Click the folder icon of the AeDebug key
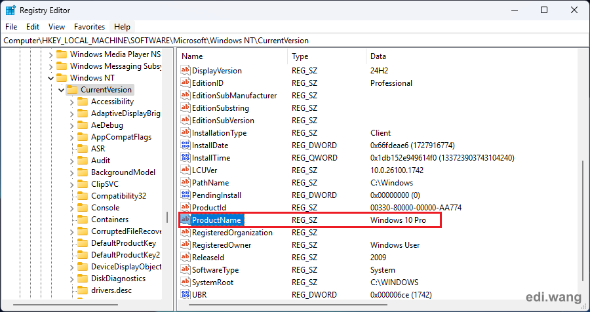The image size is (590, 312). 83,125
